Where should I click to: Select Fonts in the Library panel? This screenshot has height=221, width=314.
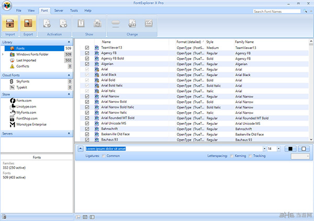coord(34,48)
